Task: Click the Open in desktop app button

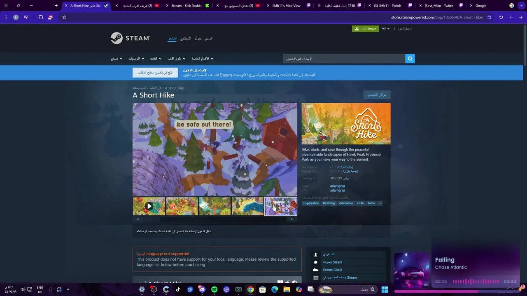Action: pyautogui.click(x=155, y=73)
